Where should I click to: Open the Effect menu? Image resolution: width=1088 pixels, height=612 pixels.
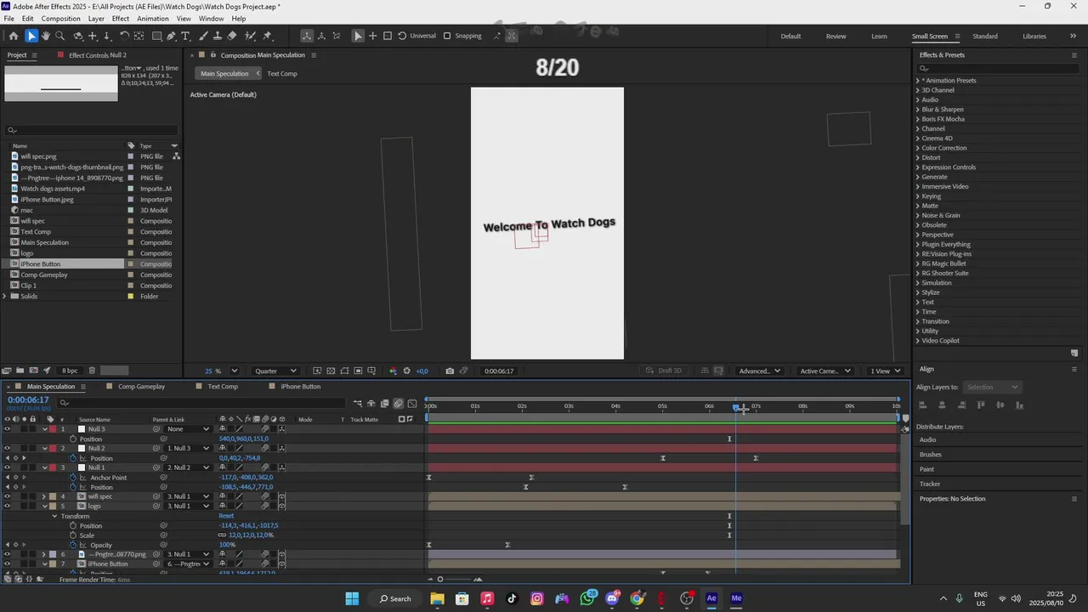(121, 19)
